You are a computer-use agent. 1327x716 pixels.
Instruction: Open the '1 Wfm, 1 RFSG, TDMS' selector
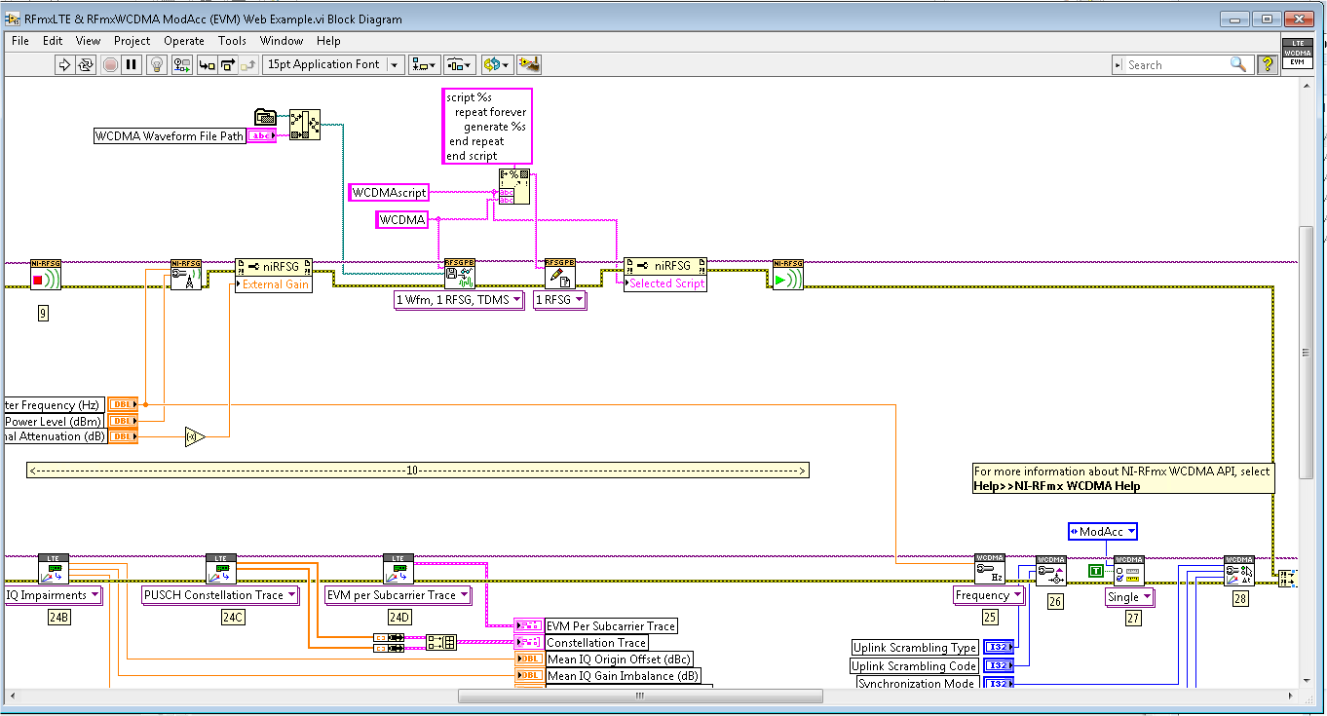pos(459,300)
